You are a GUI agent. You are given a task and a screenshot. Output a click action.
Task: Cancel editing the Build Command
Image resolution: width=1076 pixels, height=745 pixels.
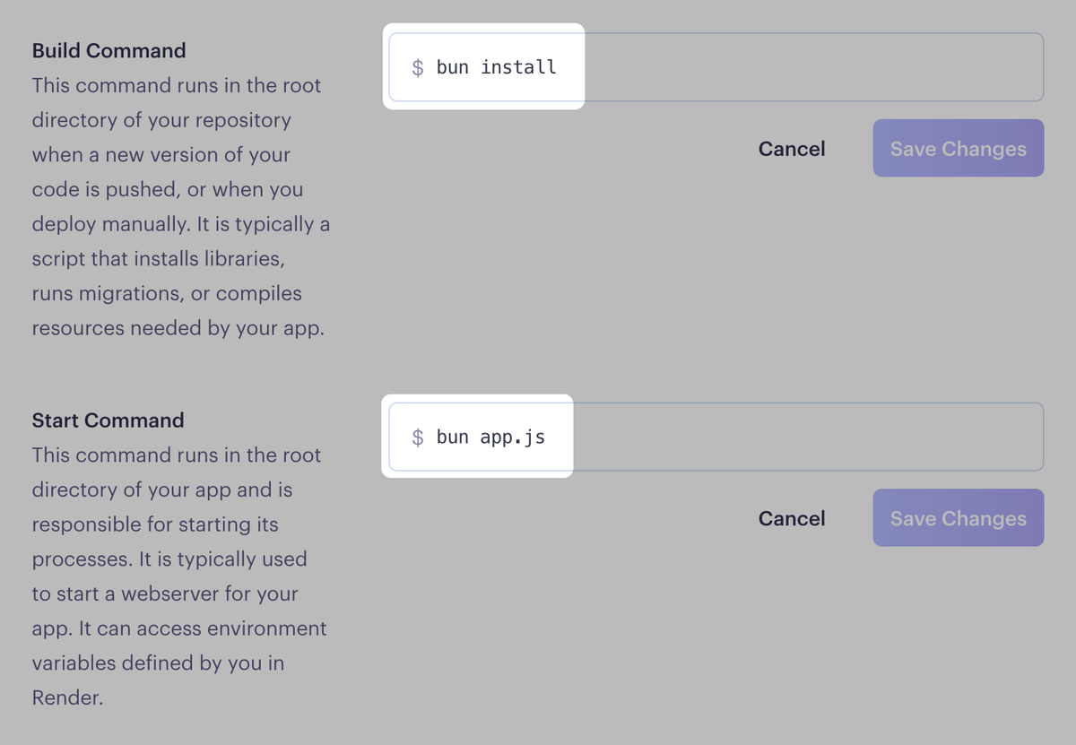(x=792, y=148)
